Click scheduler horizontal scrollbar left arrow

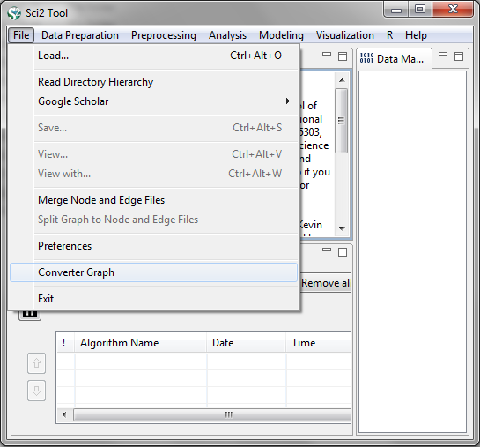(x=64, y=415)
